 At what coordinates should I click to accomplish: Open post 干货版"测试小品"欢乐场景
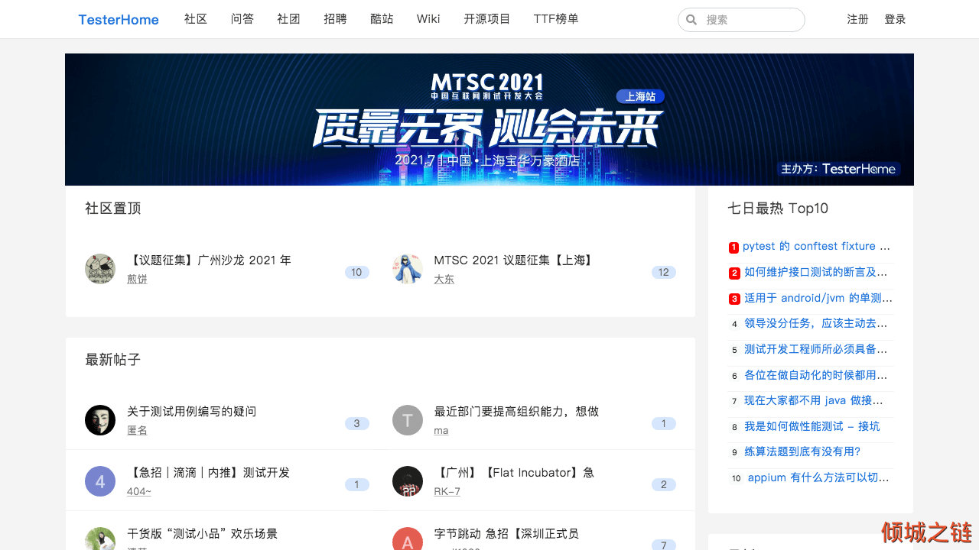click(x=202, y=534)
